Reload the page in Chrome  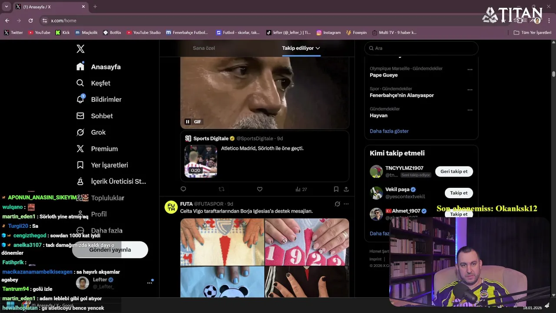[30, 20]
